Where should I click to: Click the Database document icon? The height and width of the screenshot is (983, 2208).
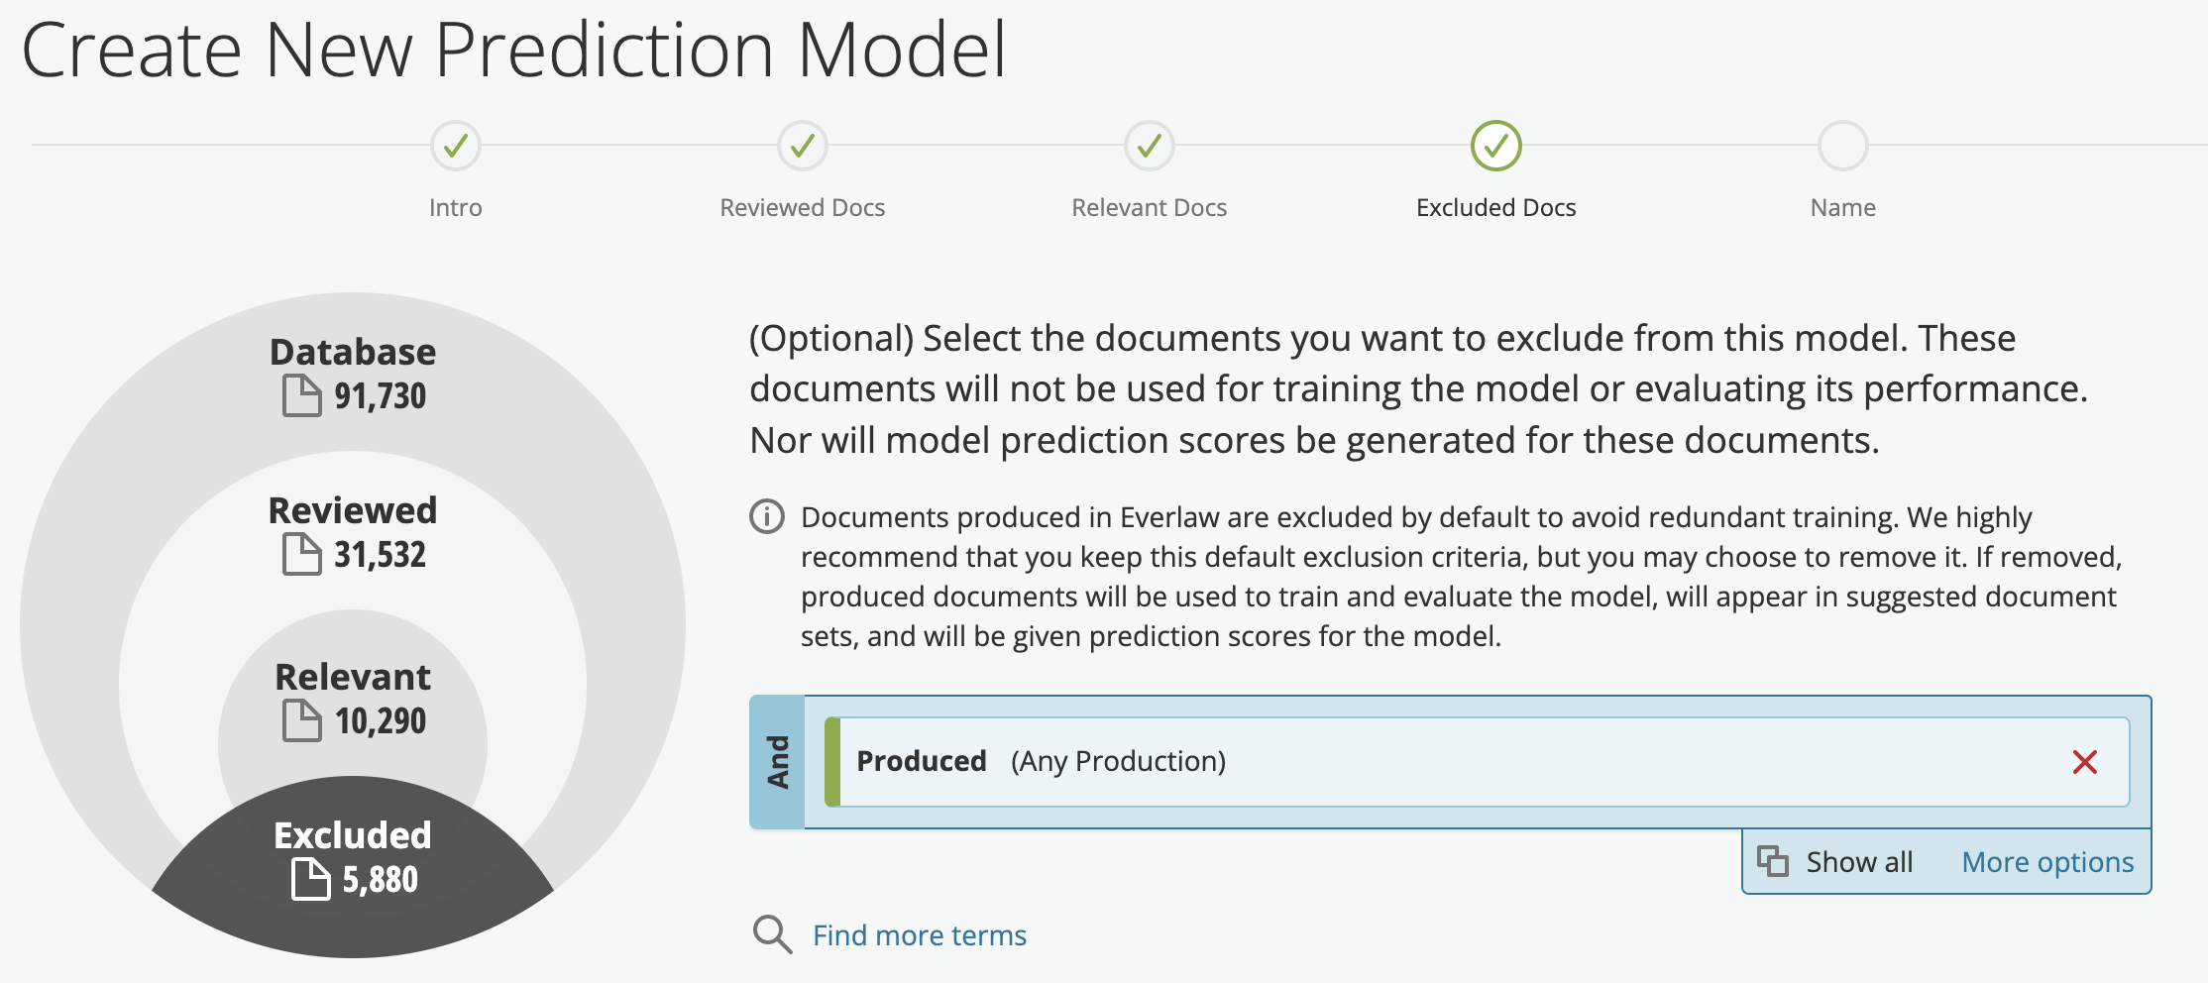coord(302,395)
